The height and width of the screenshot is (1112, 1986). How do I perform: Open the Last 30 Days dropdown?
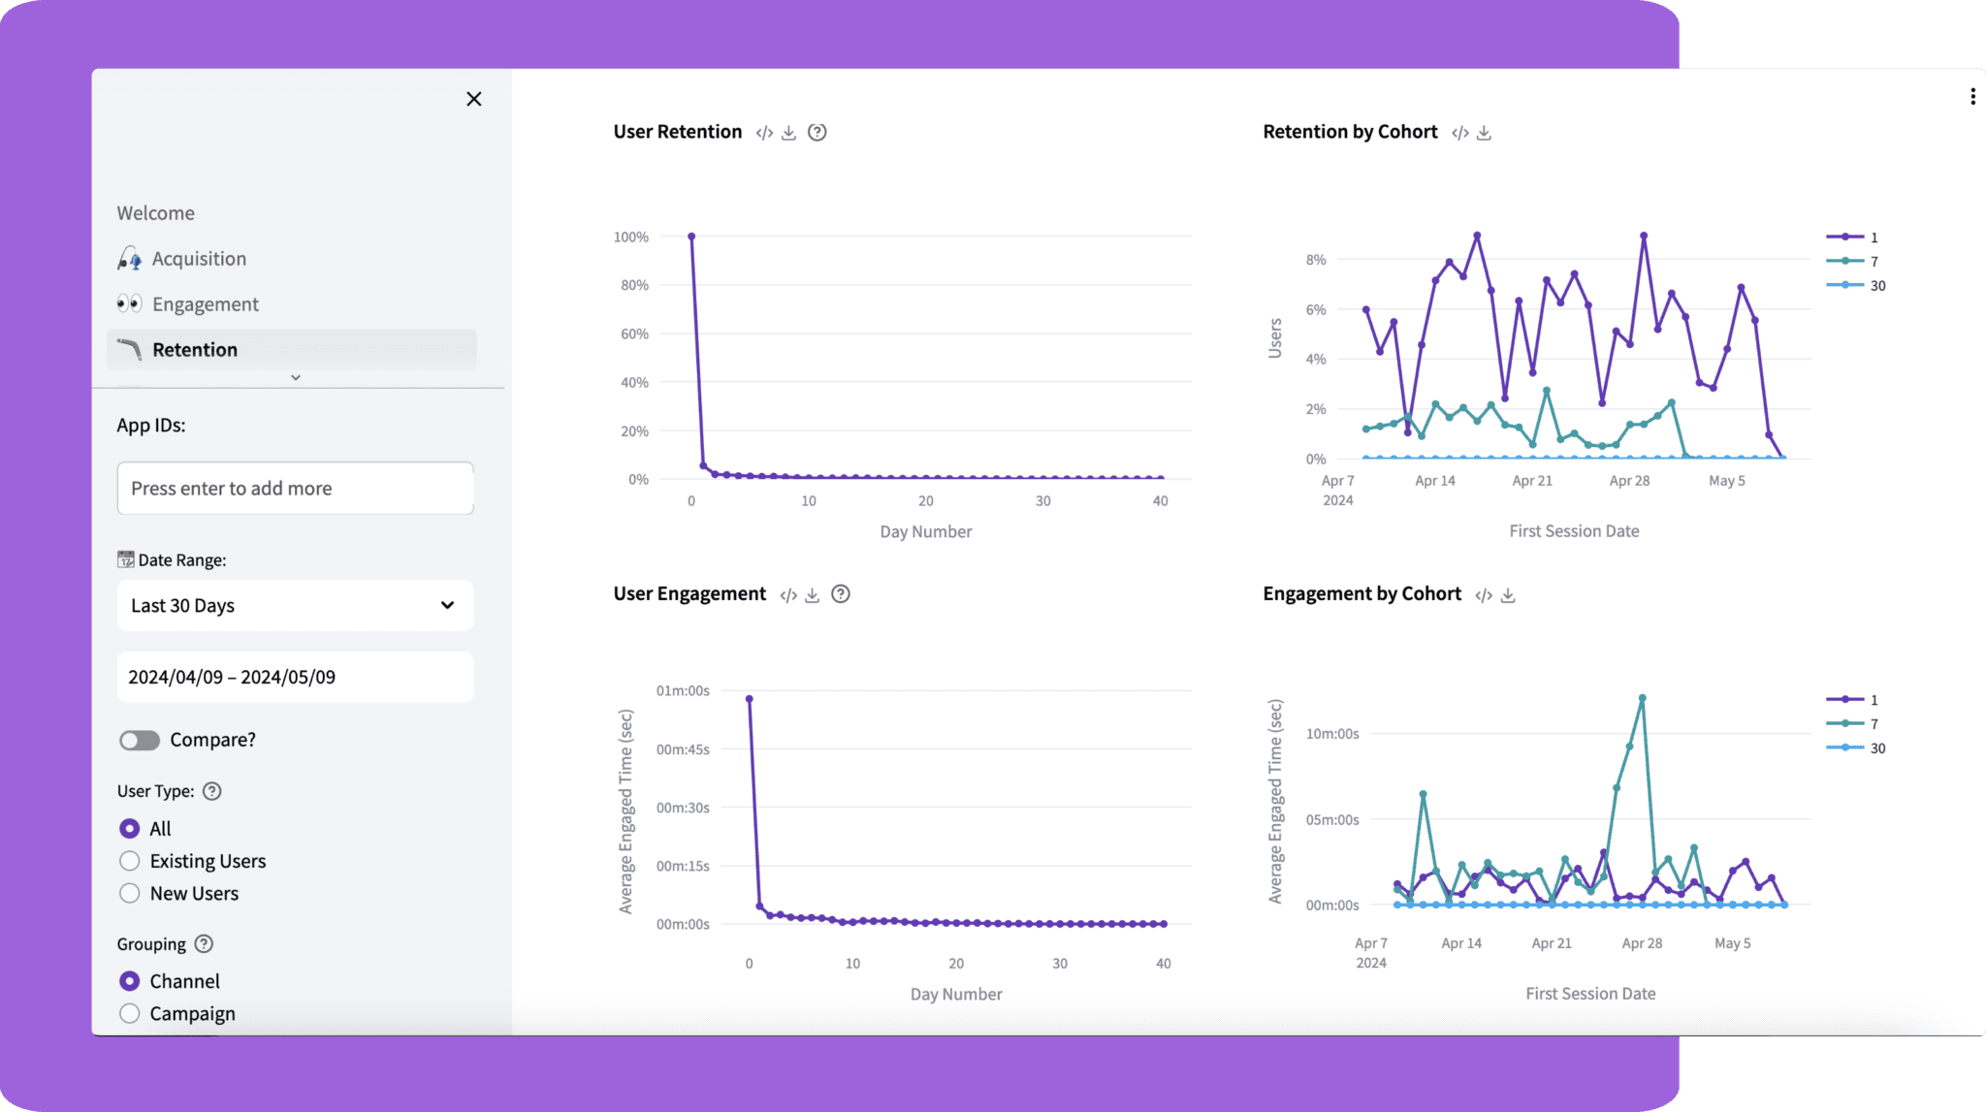296,606
